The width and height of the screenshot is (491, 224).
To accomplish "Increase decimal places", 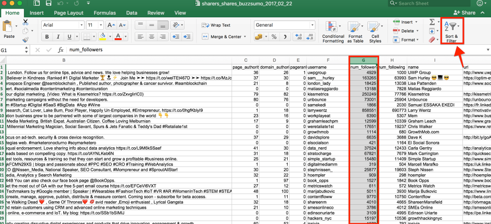I will [x=298, y=37].
